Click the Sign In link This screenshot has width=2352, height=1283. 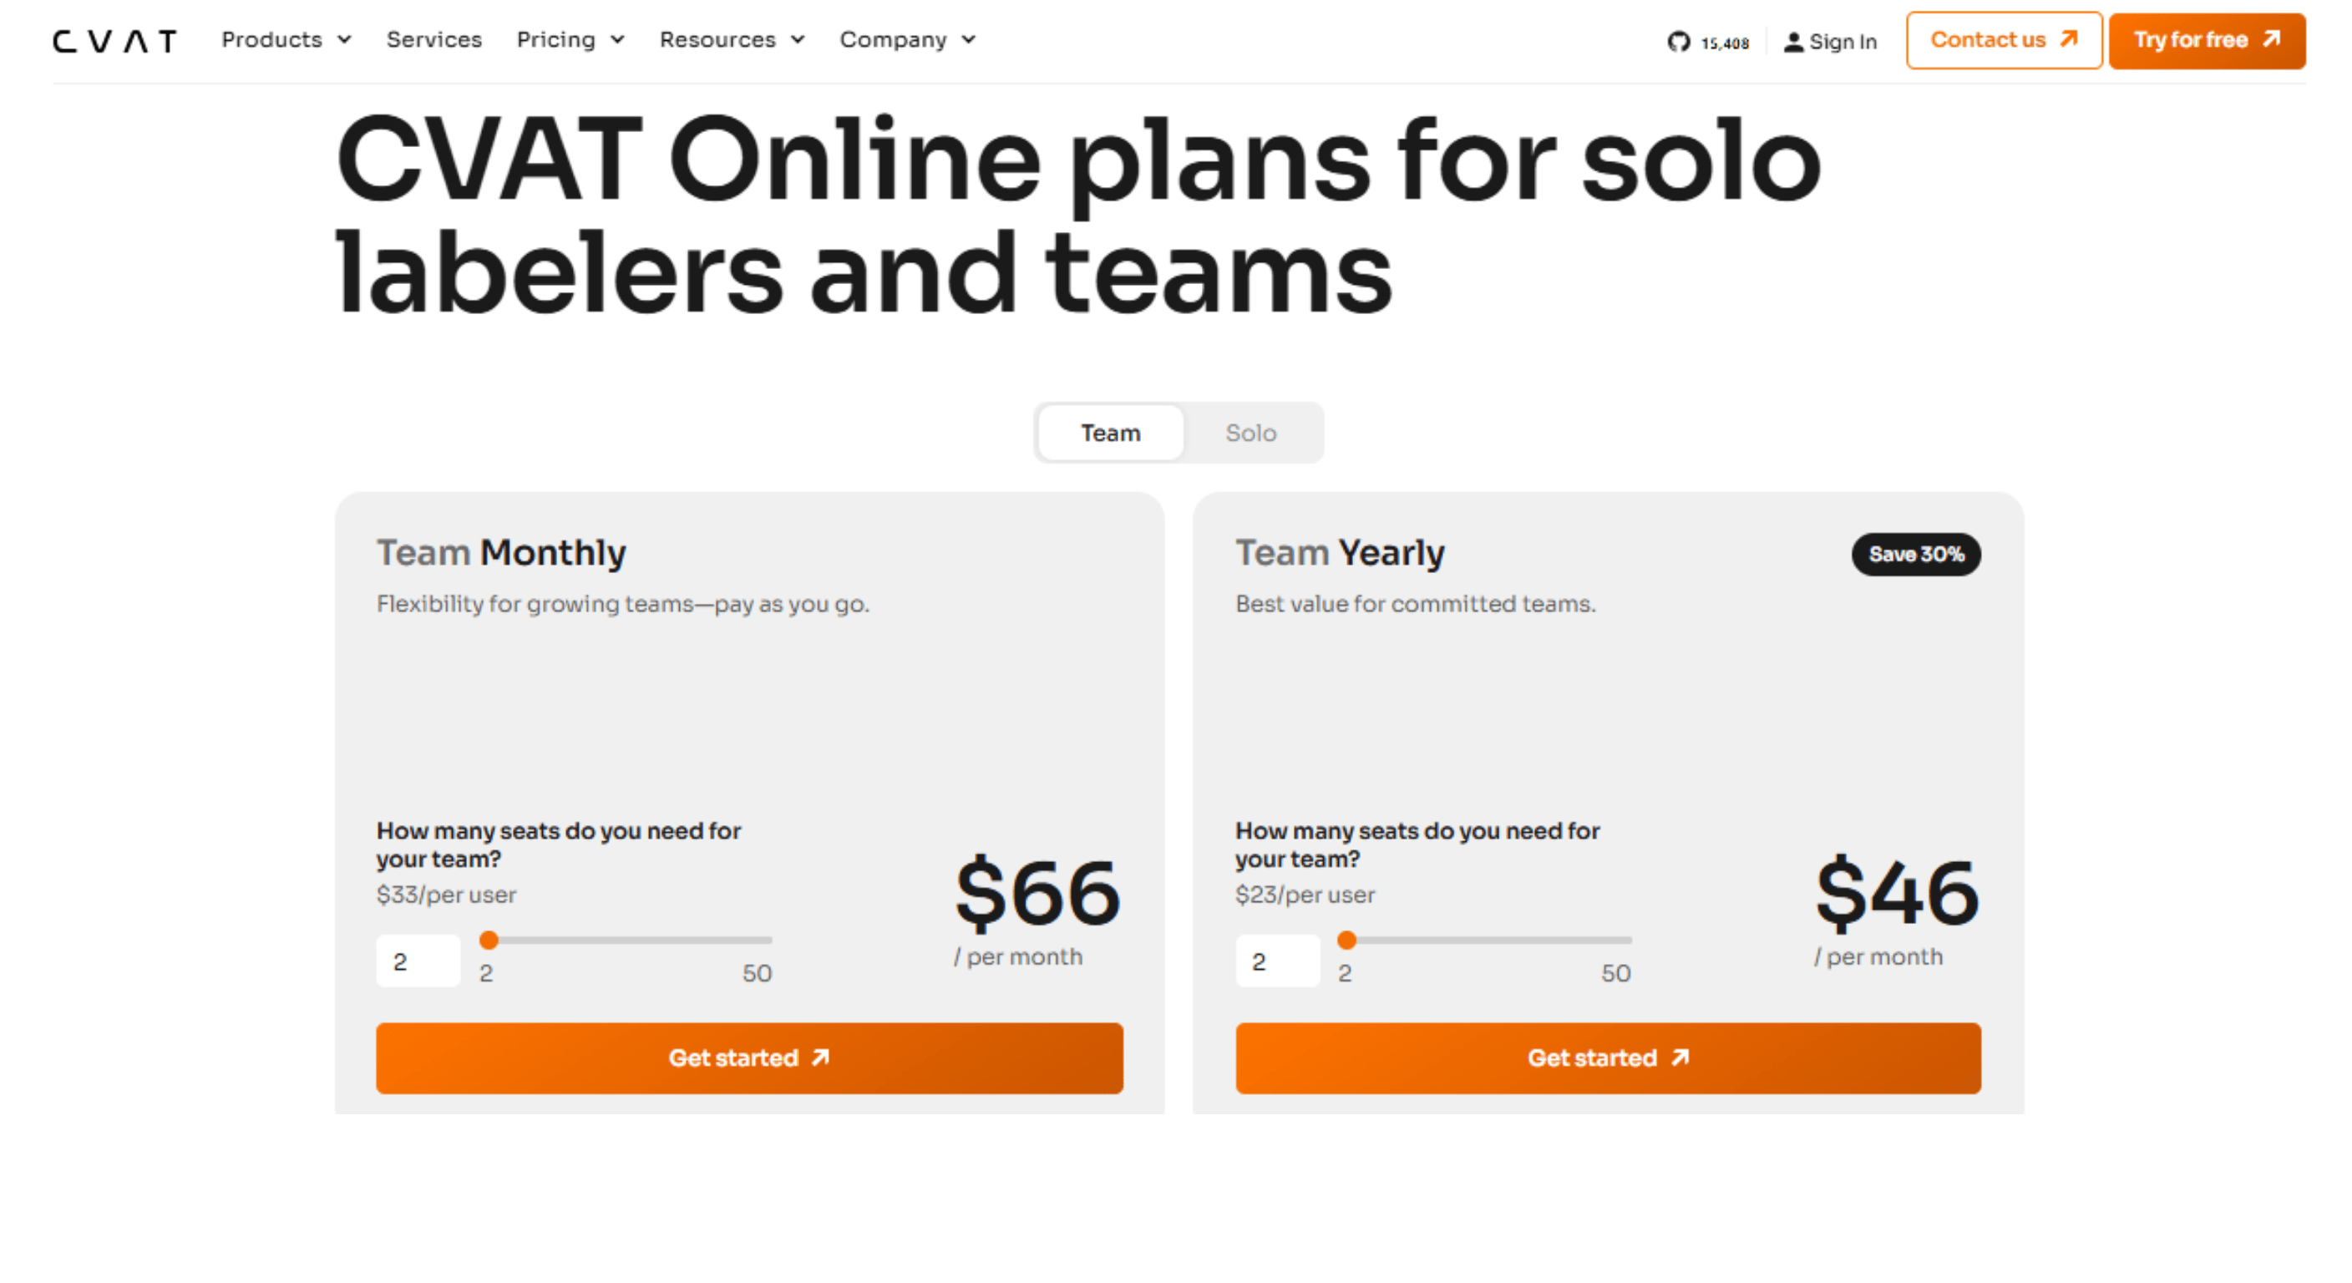[1843, 42]
